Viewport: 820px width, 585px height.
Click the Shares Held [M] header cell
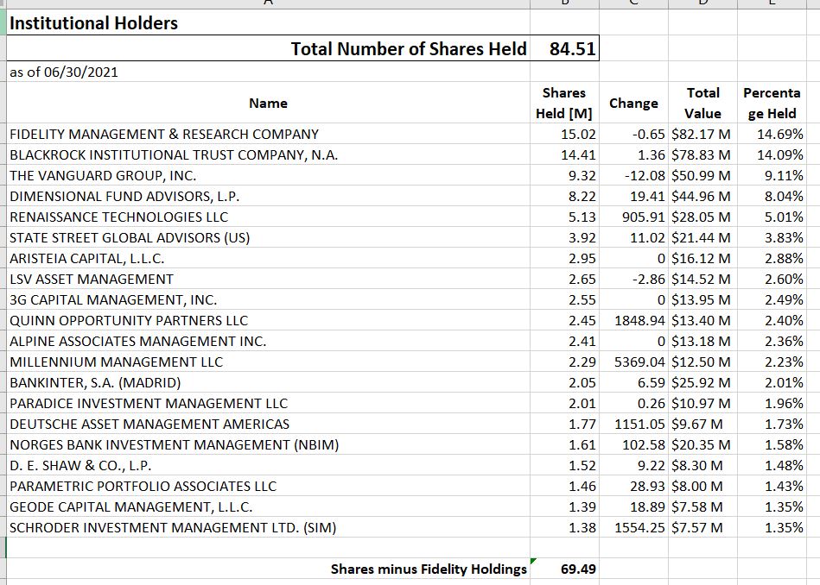[x=564, y=103]
